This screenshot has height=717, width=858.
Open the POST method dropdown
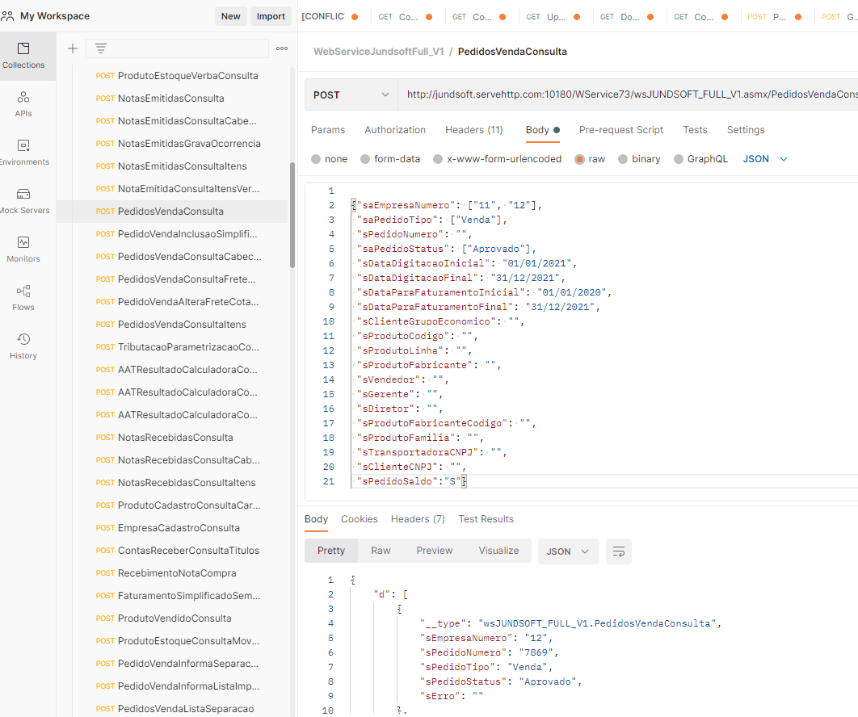(x=351, y=95)
